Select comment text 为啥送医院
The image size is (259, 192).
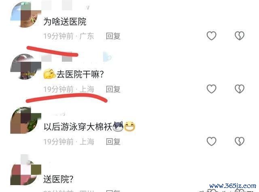click(x=65, y=21)
